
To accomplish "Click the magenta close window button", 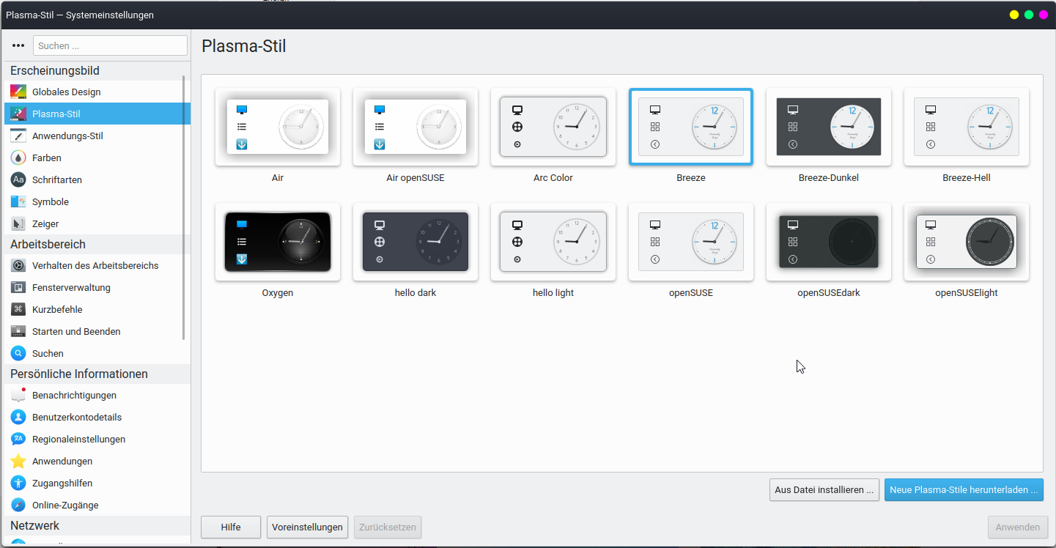I will [1044, 15].
